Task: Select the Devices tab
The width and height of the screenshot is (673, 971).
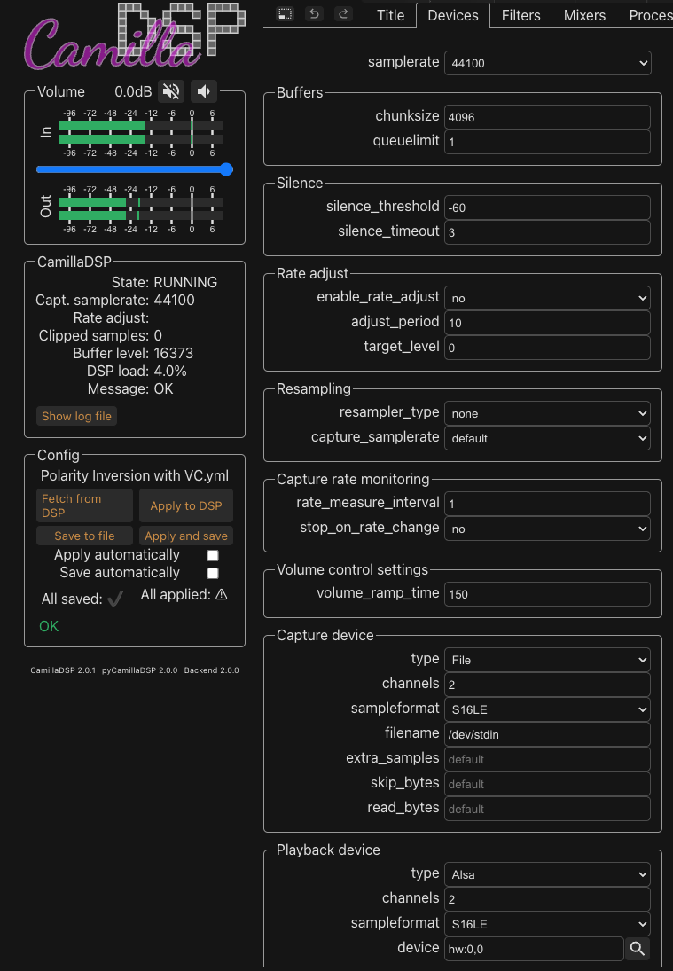Action: [453, 15]
